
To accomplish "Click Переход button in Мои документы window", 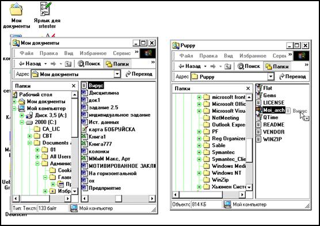I will click(139, 74).
